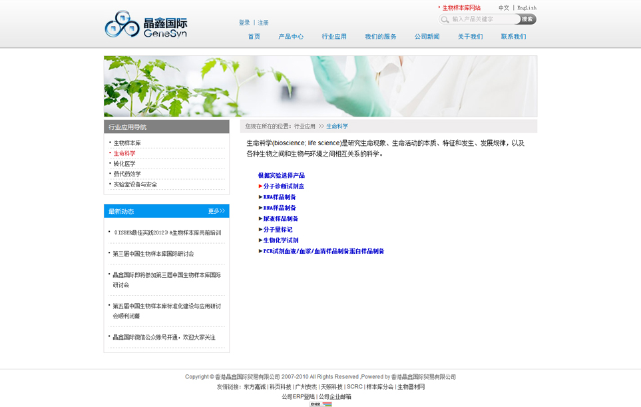Open the 公司ERP登陆 link

pos(298,397)
